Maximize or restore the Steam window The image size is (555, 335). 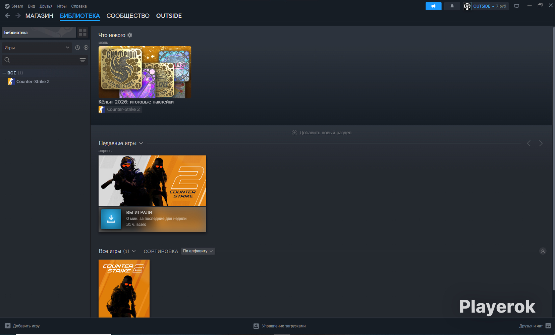(x=540, y=6)
